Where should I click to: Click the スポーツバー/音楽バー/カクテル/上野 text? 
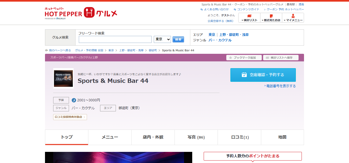point(74,58)
